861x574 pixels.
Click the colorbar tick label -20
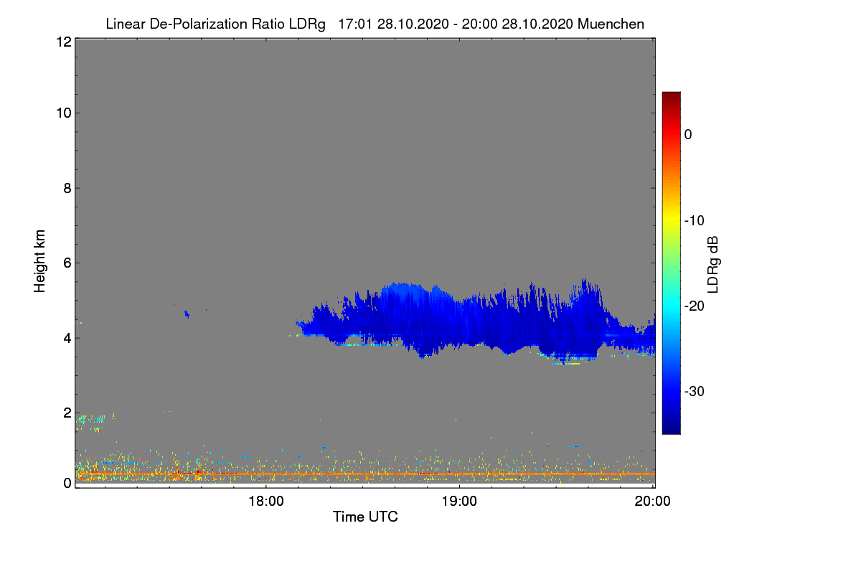[x=694, y=306]
